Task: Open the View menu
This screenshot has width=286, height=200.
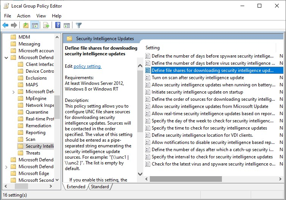Action: click(41, 16)
